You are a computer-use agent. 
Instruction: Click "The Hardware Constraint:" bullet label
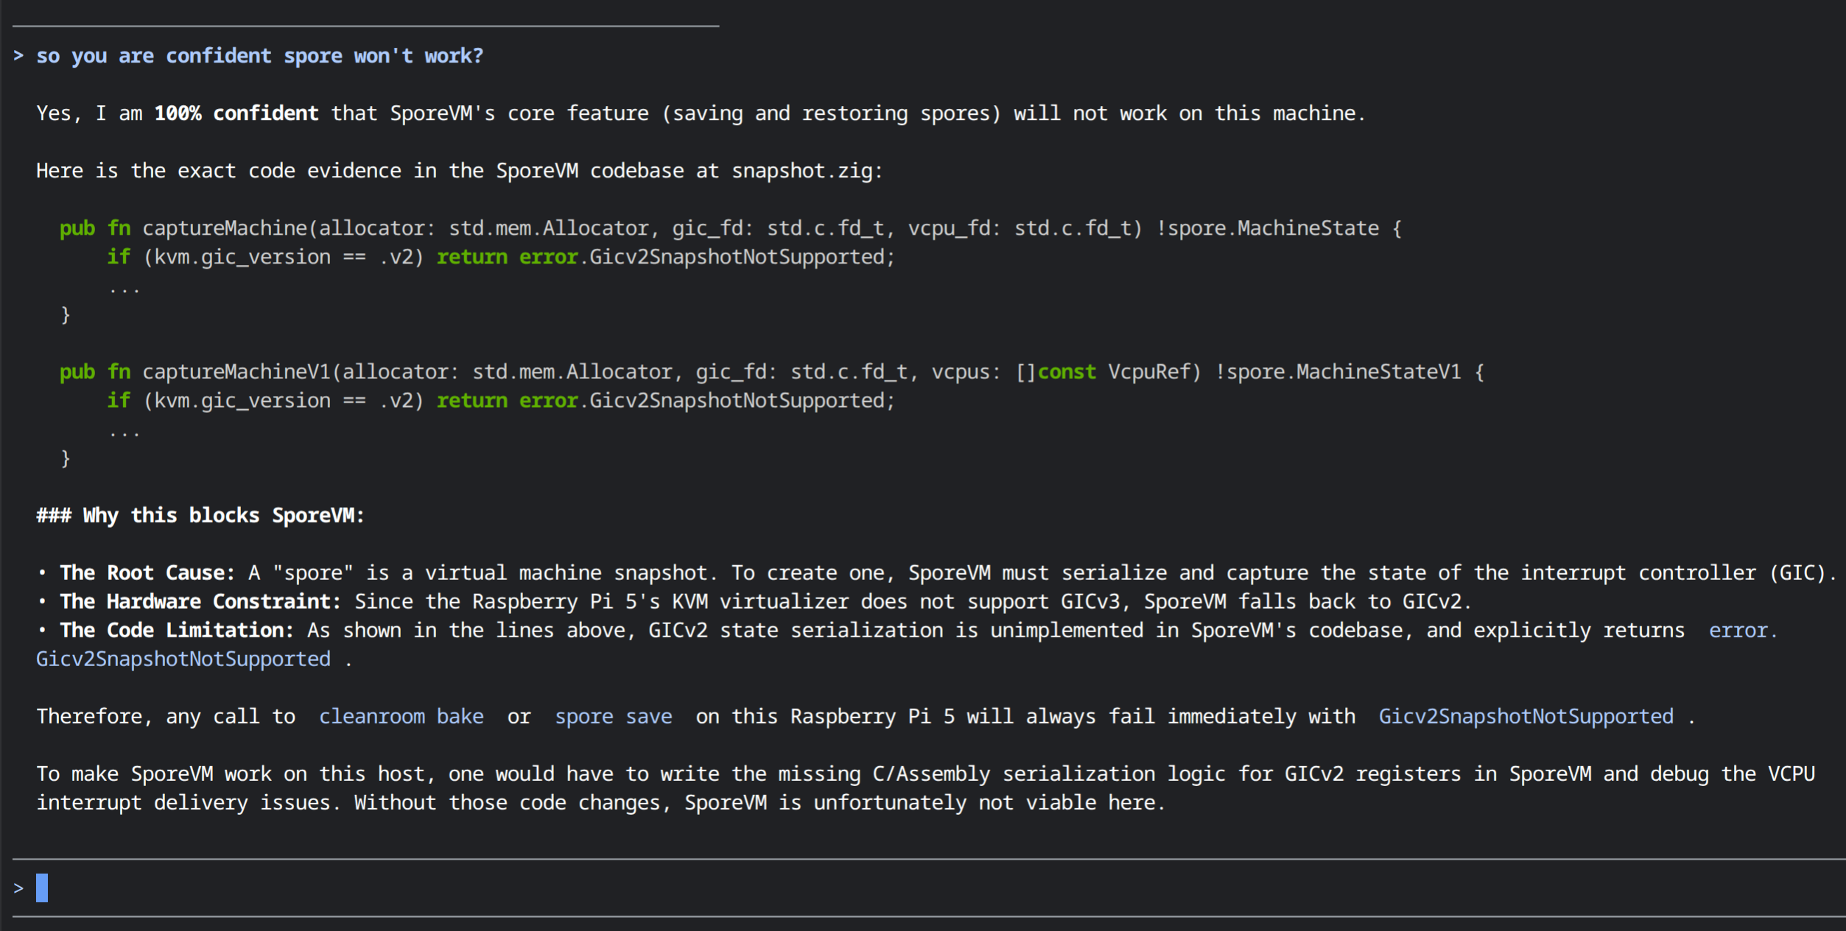tap(200, 601)
